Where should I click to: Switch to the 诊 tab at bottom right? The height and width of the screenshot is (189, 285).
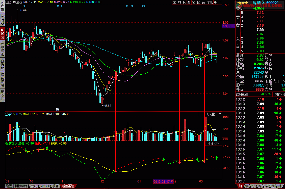(247, 186)
